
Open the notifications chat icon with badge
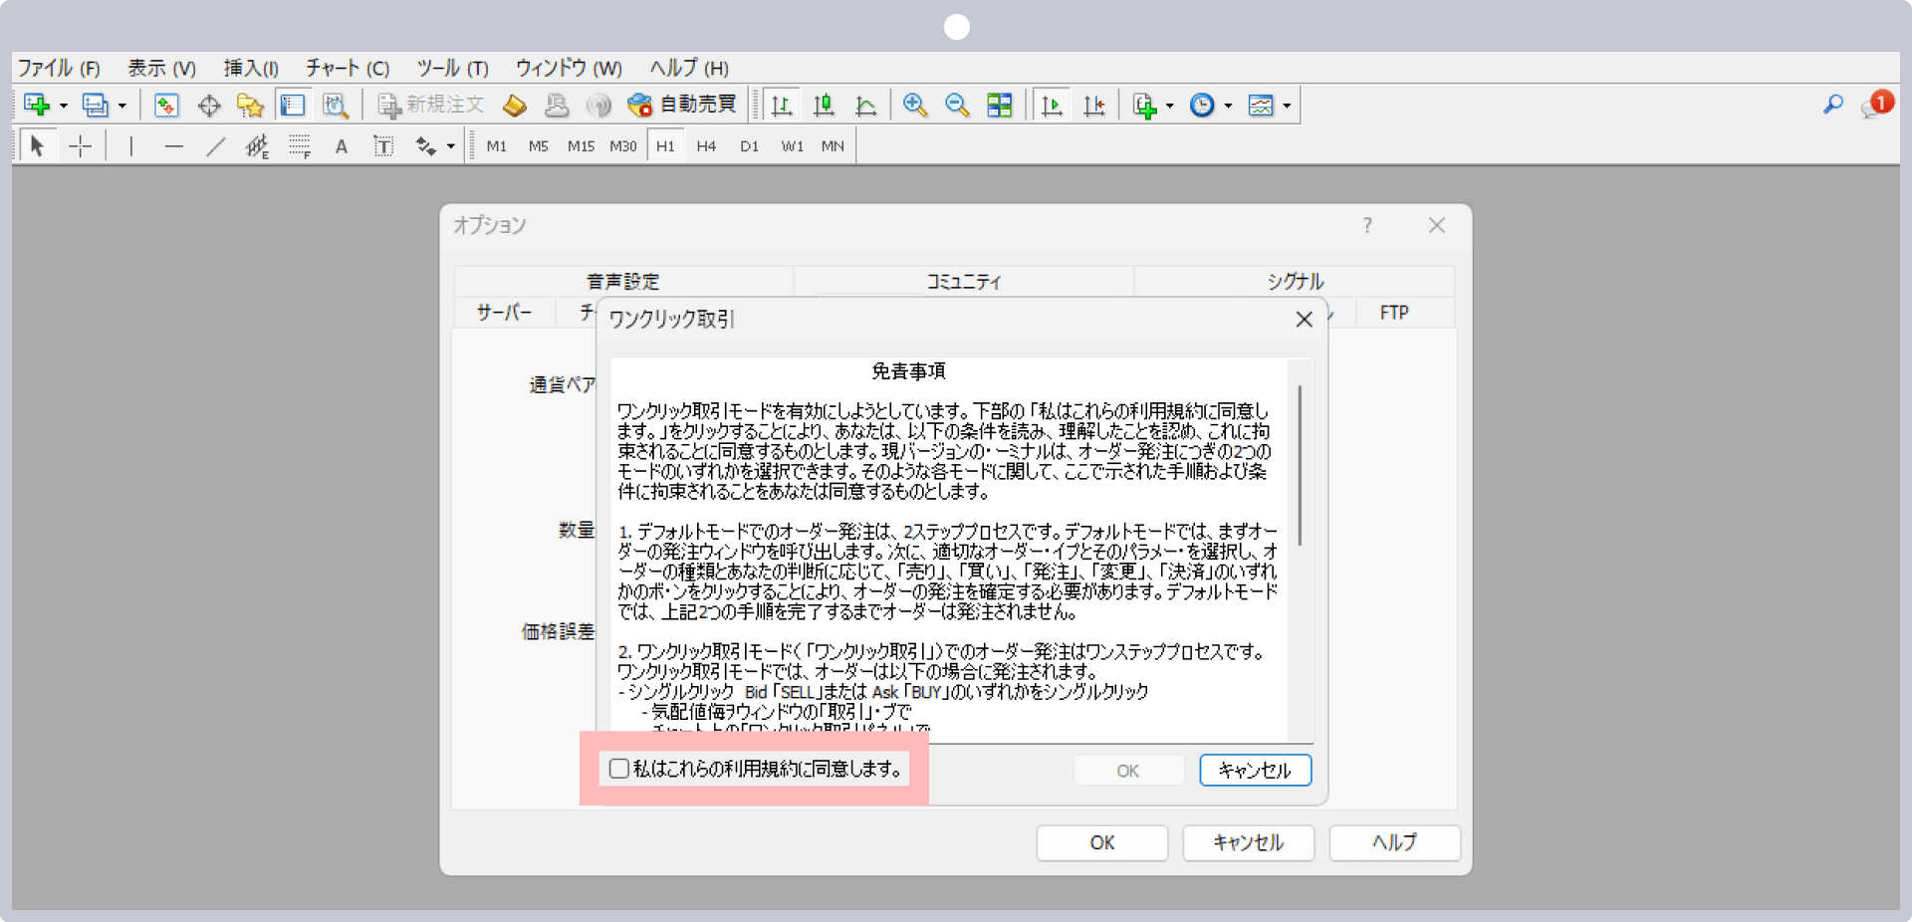tap(1875, 105)
